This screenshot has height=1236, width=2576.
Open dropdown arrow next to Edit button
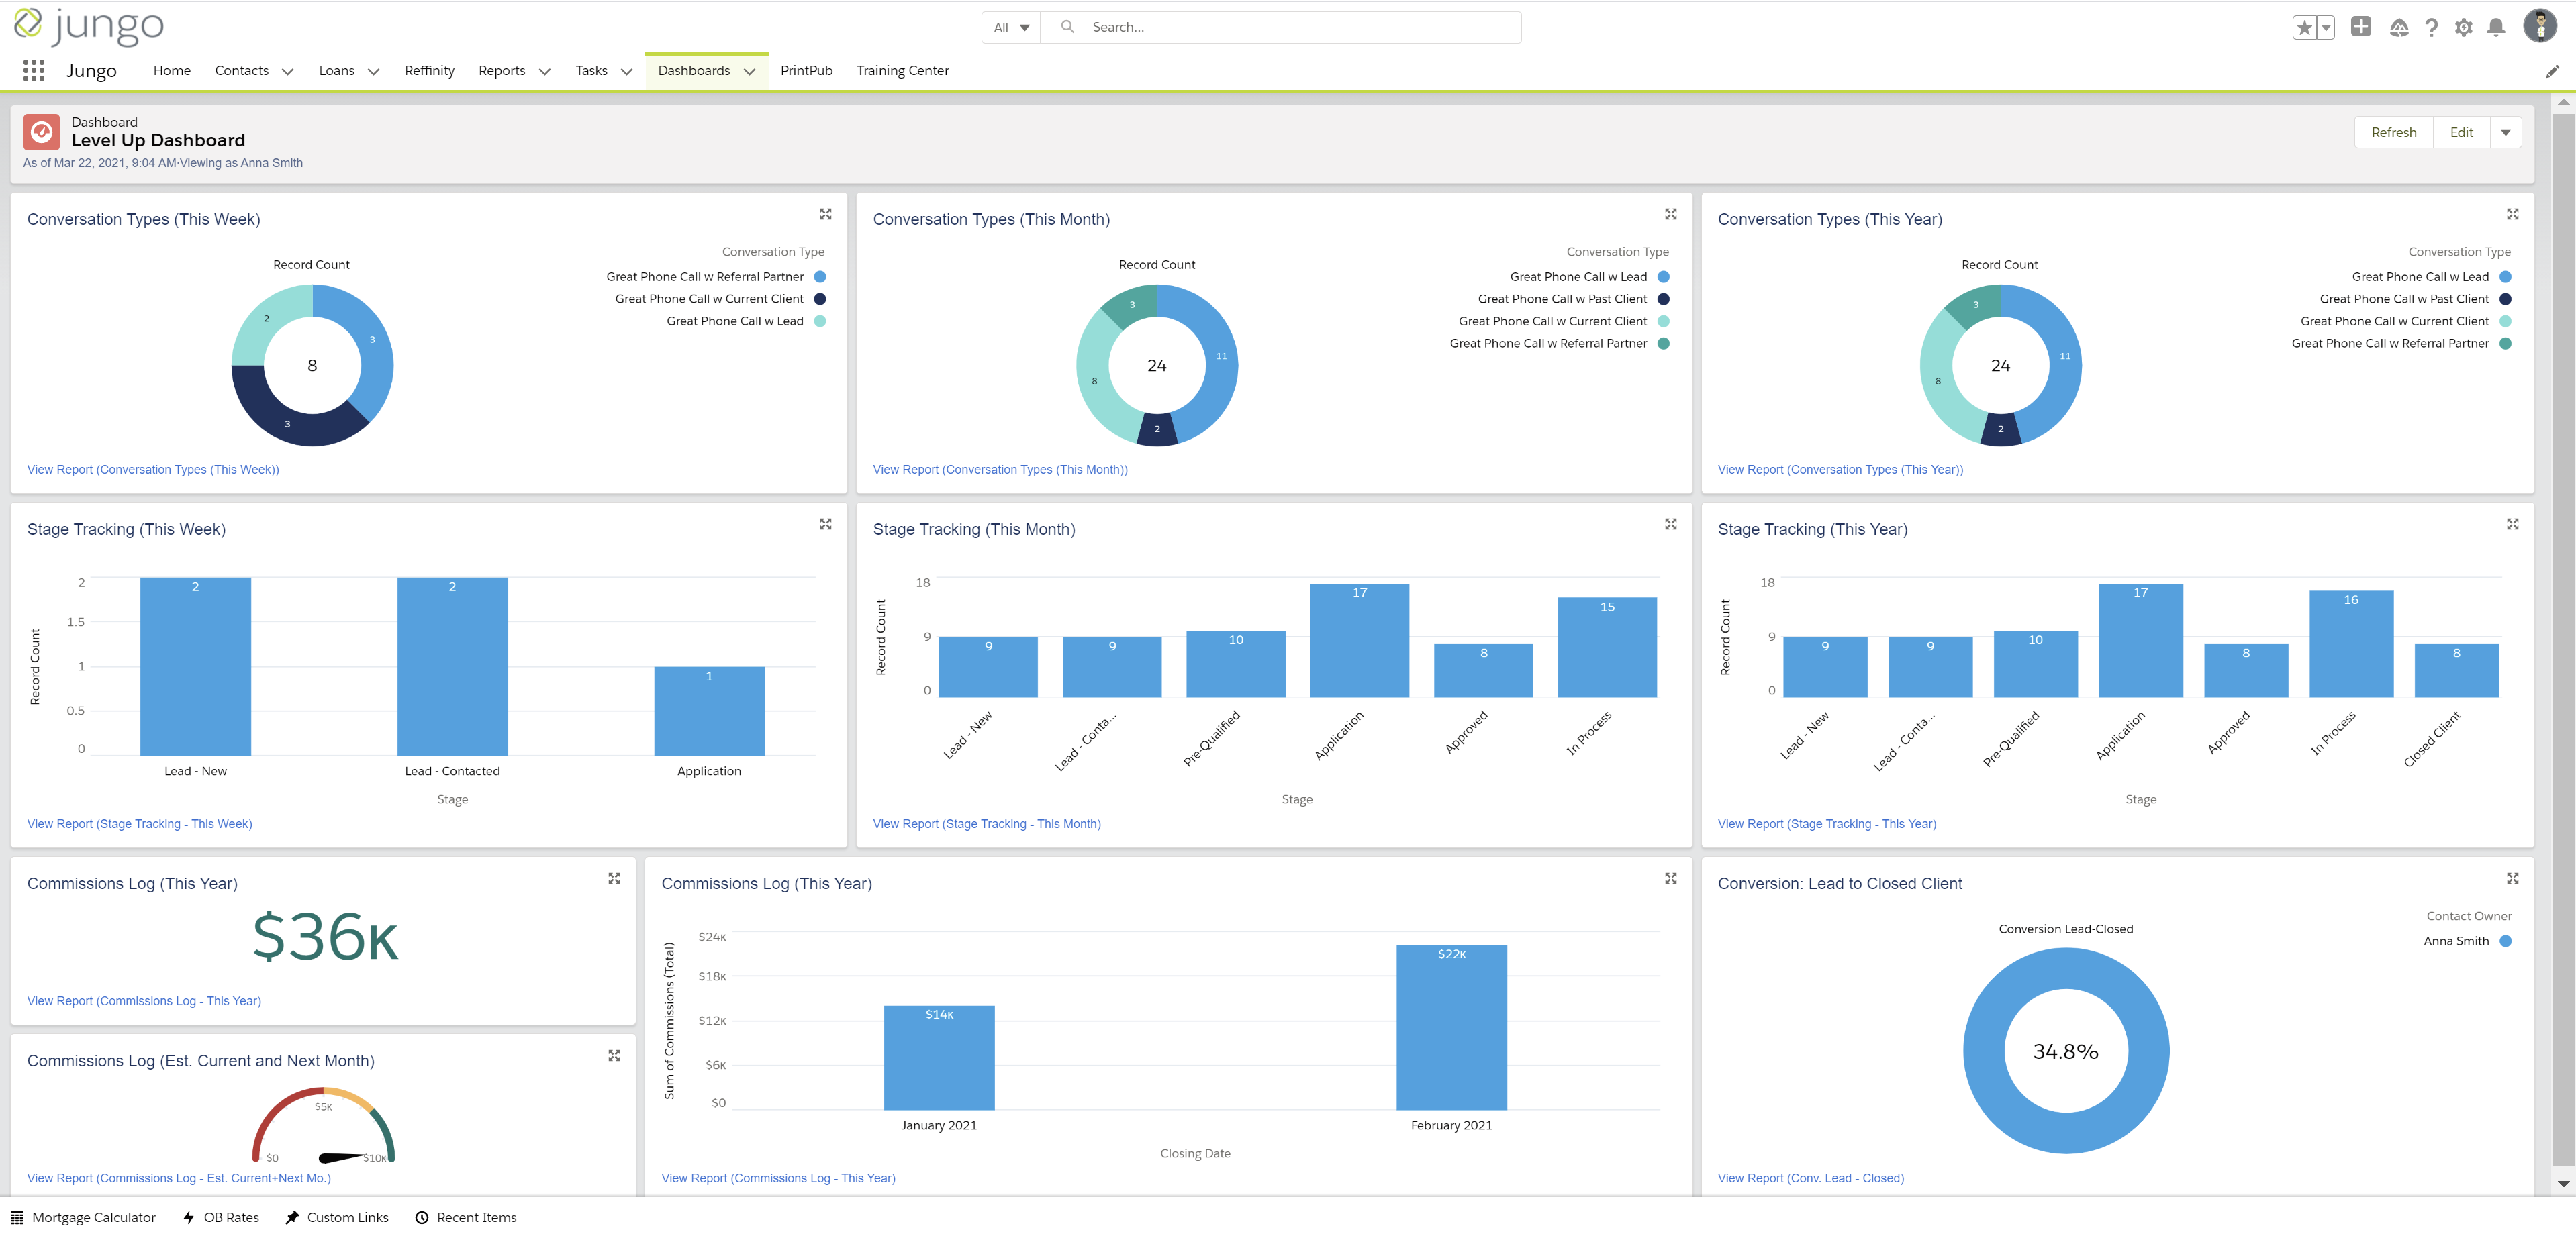pos(2505,132)
